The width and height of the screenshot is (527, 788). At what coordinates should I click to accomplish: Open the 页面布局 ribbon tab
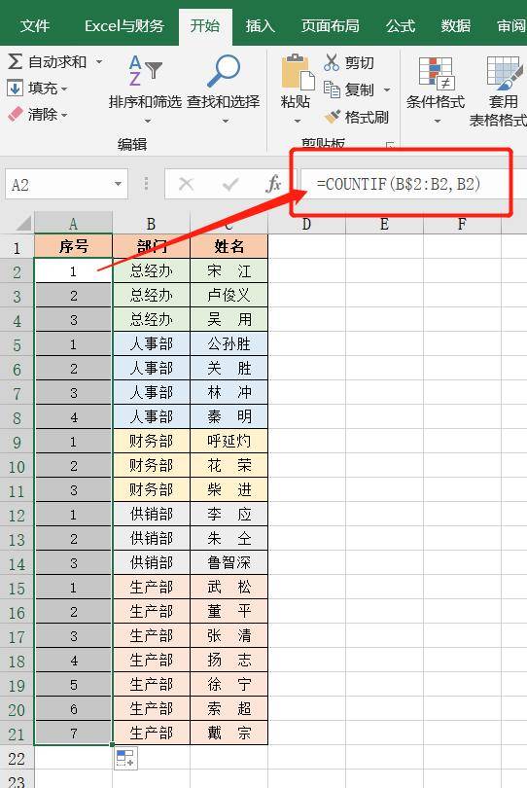330,25
